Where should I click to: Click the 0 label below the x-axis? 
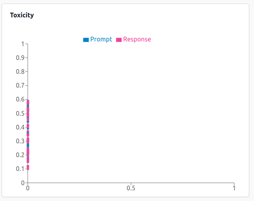[28, 188]
